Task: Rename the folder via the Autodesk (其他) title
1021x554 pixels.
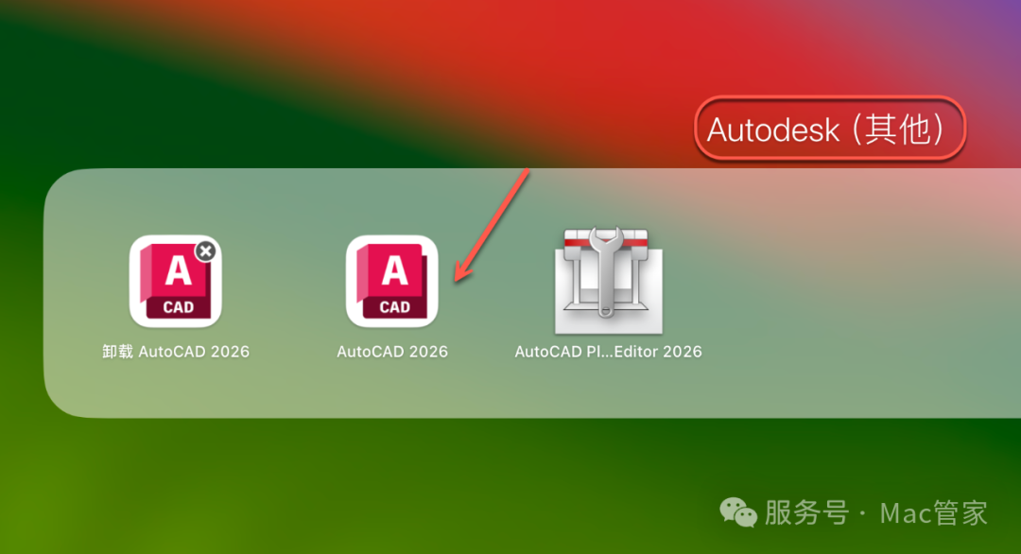Action: click(x=825, y=129)
